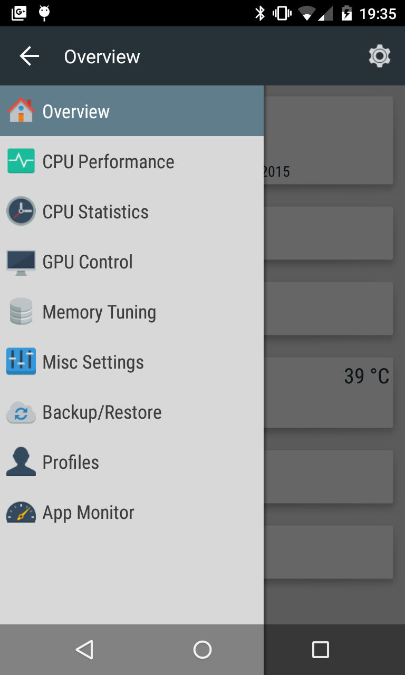The width and height of the screenshot is (405, 675).
Task: Tap the Profiles person icon
Action: tap(21, 462)
